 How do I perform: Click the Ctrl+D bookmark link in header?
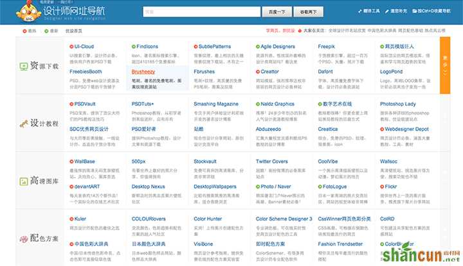pos(431,11)
